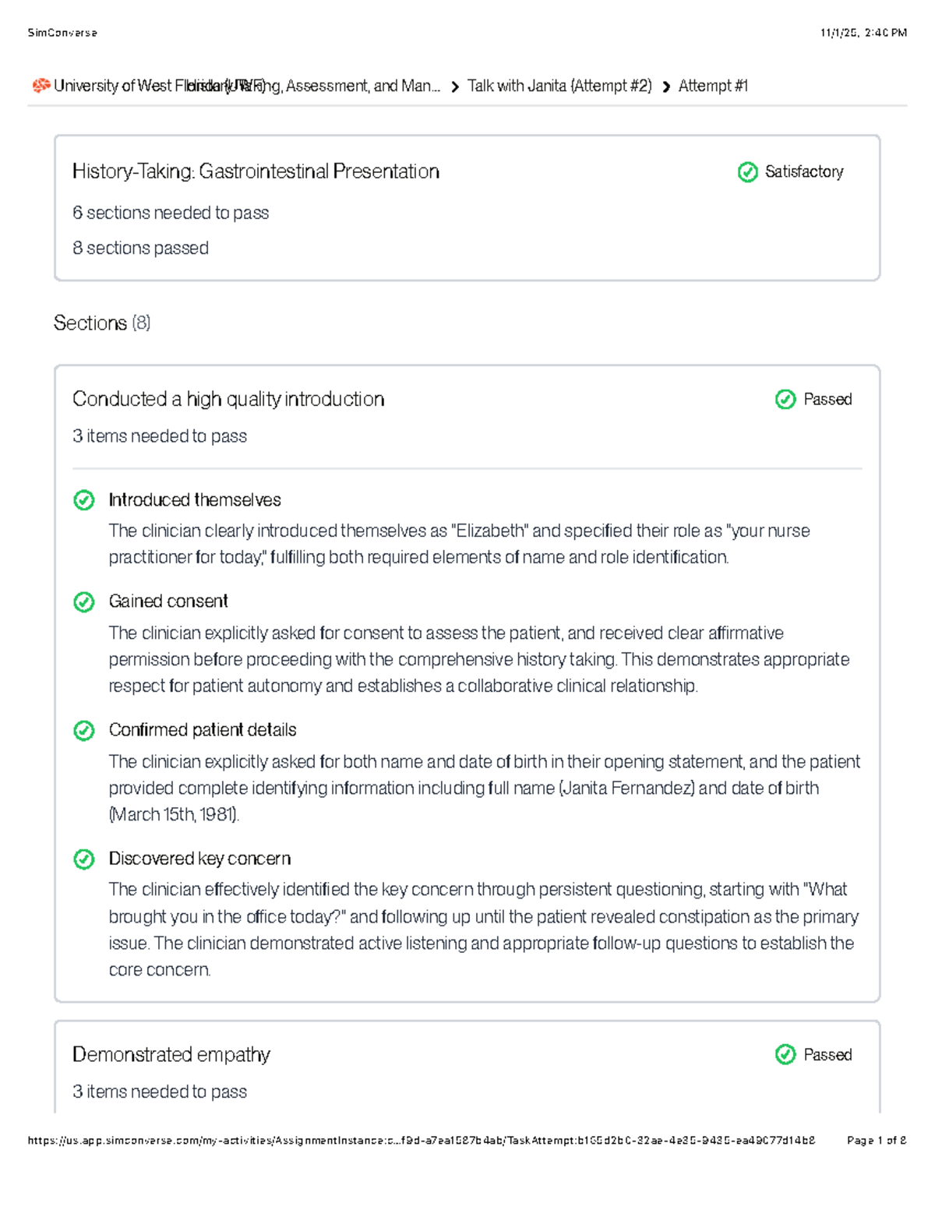The width and height of the screenshot is (935, 1210).
Task: Select the Attempt #1 breadcrumb item
Action: tap(713, 86)
